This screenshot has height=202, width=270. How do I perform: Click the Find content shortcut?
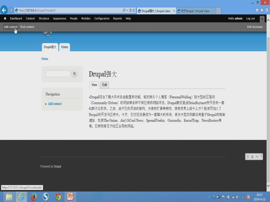27,27
